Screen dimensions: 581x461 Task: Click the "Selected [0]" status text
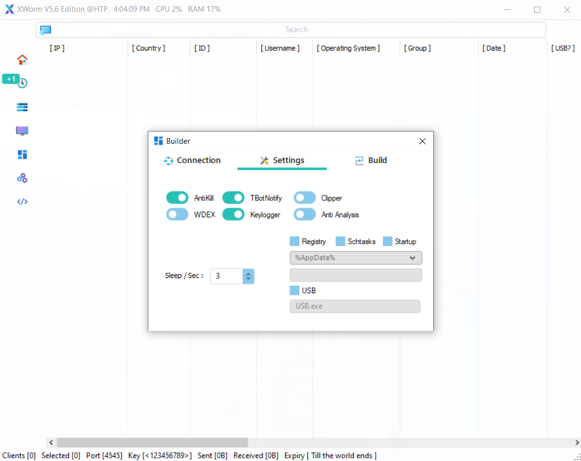(x=61, y=456)
